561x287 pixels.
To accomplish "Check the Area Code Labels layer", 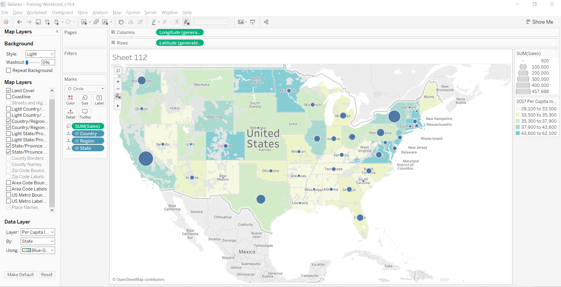I will [x=8, y=189].
